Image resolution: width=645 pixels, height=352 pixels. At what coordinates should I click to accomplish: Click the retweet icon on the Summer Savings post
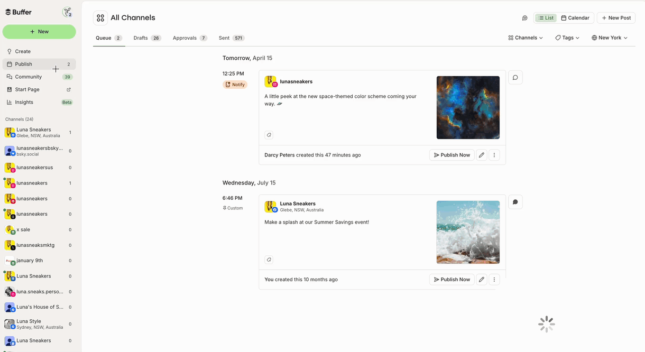pos(269,260)
